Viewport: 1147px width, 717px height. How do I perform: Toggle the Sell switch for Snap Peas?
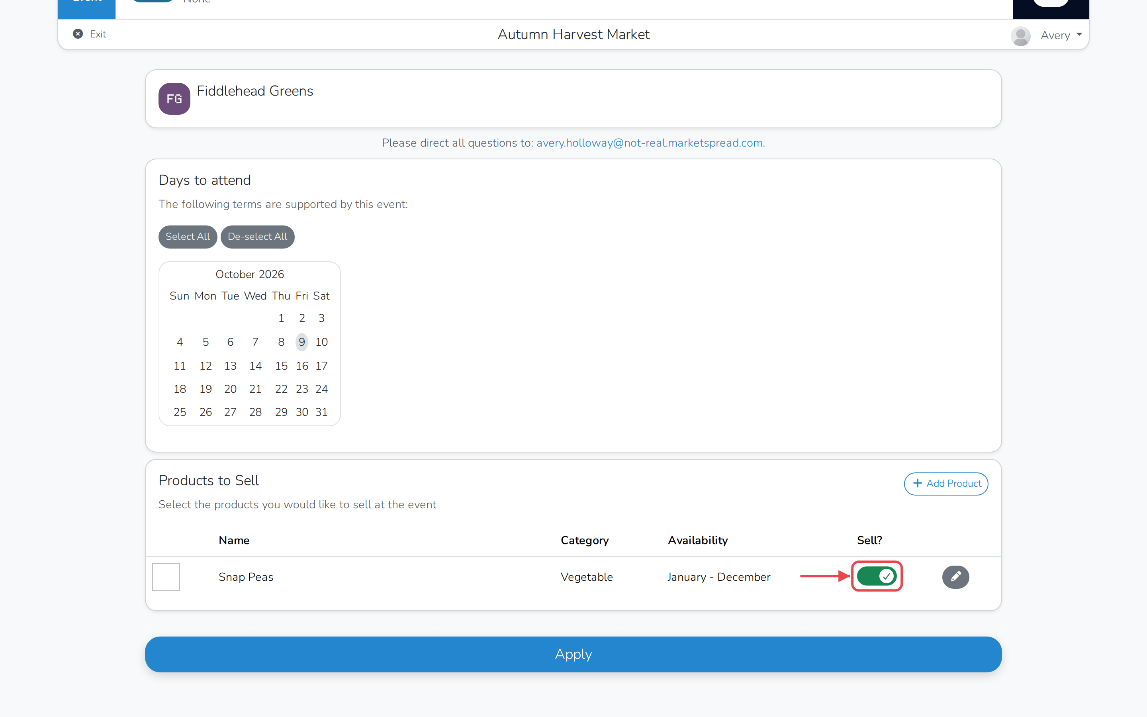876,576
